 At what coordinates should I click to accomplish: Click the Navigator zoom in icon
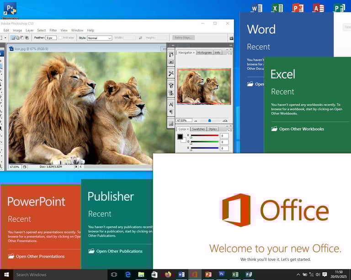(x=225, y=121)
